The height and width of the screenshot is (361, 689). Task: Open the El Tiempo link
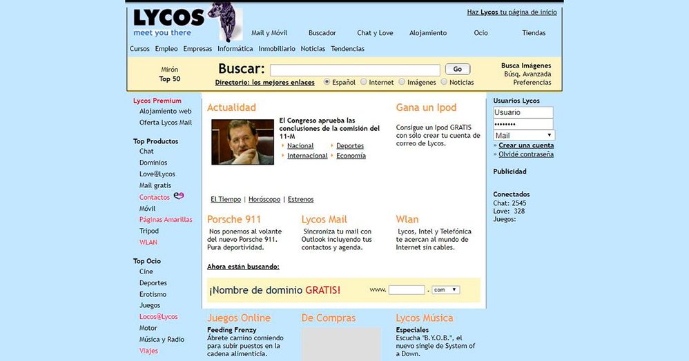pos(226,199)
